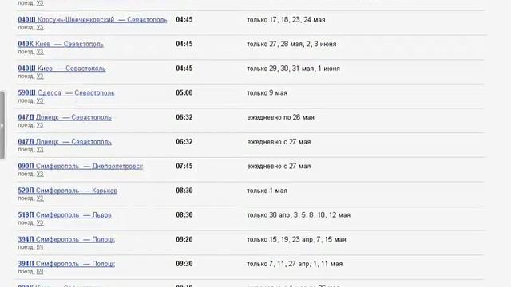Image resolution: width=511 pixels, height=287 pixels.
Task: Click schedule text 'только 29, 30, 31 мая, 1 июня'
Action: pyautogui.click(x=293, y=69)
